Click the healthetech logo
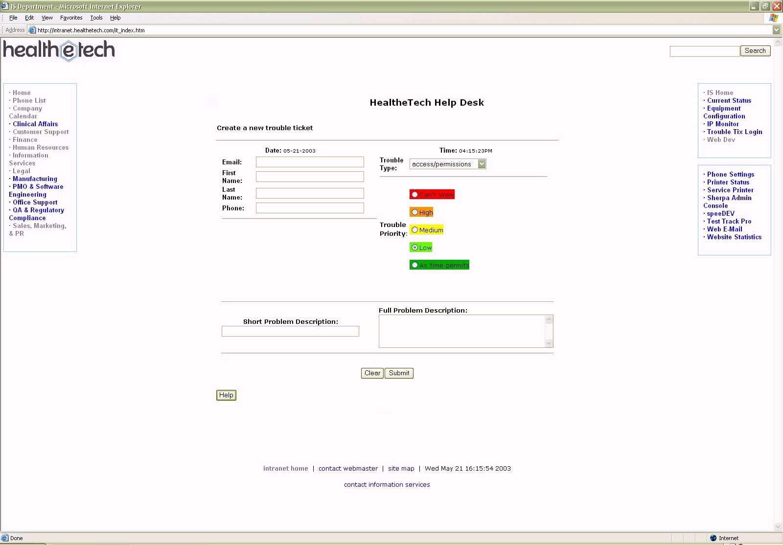 tap(59, 50)
